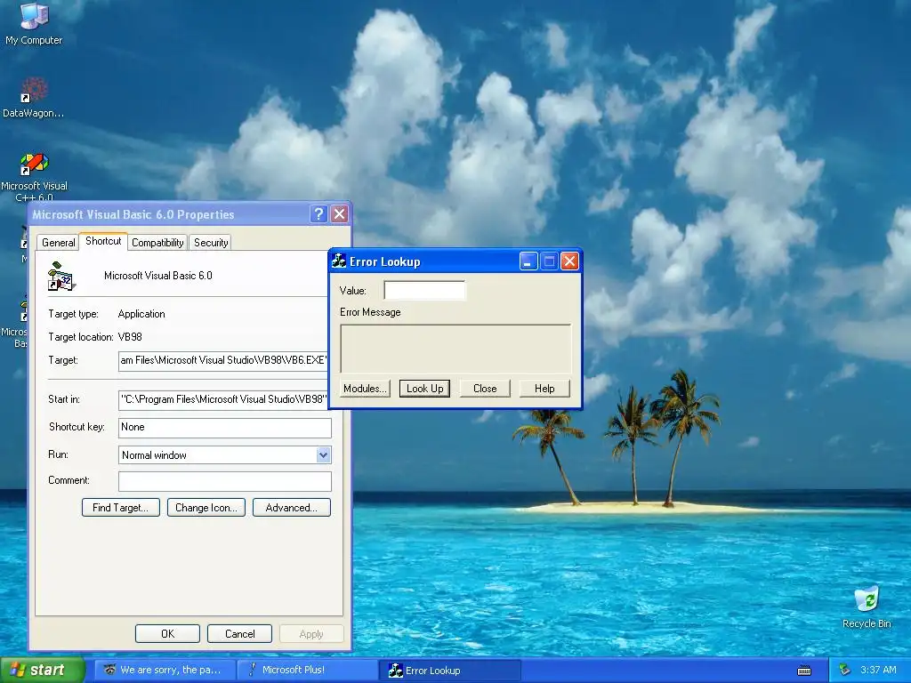Close the Visual Basic 6.0 Properties dialog
Screen dimensions: 911x683
(339, 214)
